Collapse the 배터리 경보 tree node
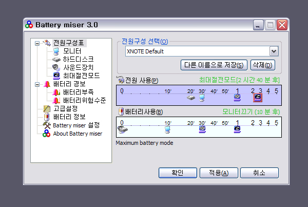Image resolution: width=308 pixels, height=207 pixels. [37, 84]
